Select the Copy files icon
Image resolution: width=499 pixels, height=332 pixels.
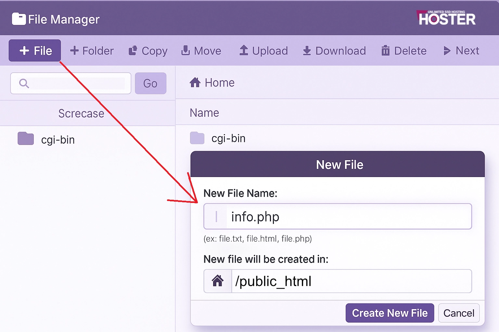pos(133,51)
